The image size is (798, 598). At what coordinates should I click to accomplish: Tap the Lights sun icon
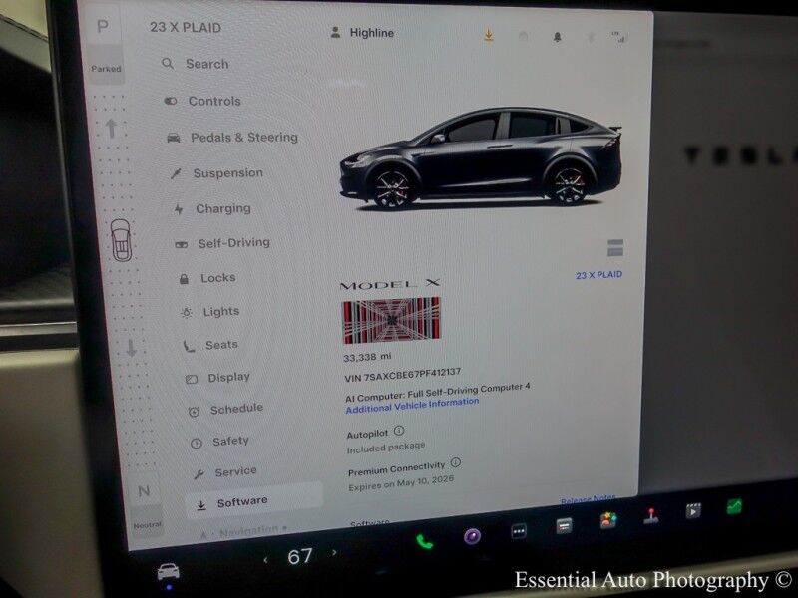187,313
